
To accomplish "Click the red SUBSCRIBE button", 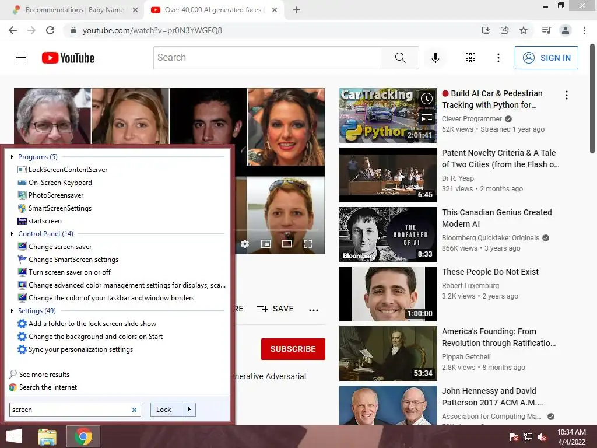I will [x=293, y=349].
